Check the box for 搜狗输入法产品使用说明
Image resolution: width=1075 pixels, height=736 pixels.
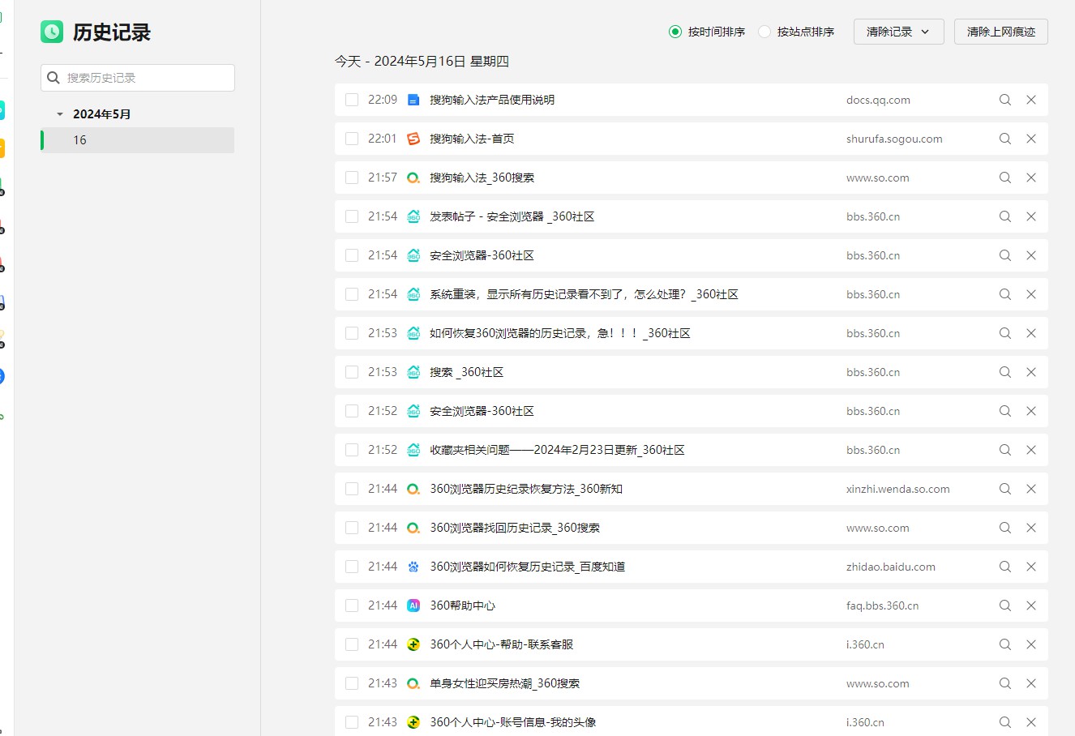click(x=352, y=100)
